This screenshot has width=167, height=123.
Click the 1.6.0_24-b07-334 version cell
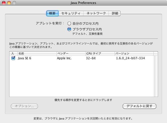(x=130, y=58)
